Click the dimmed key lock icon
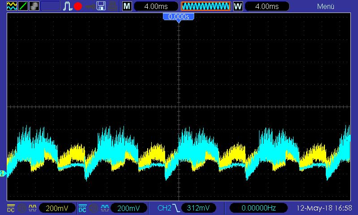The image size is (358, 215). [x=90, y=7]
